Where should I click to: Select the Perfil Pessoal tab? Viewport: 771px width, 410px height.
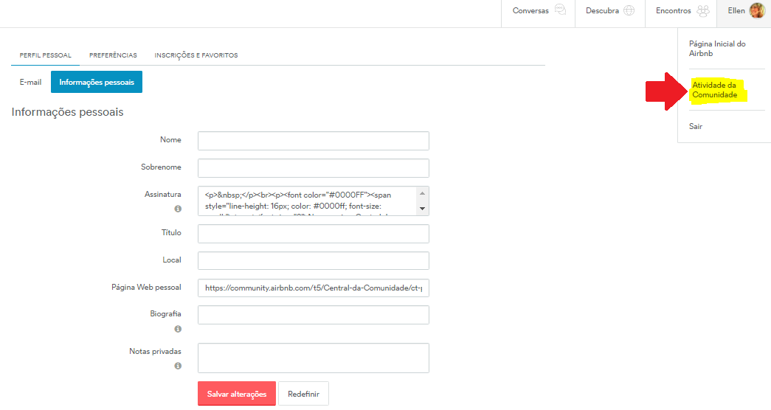point(45,55)
